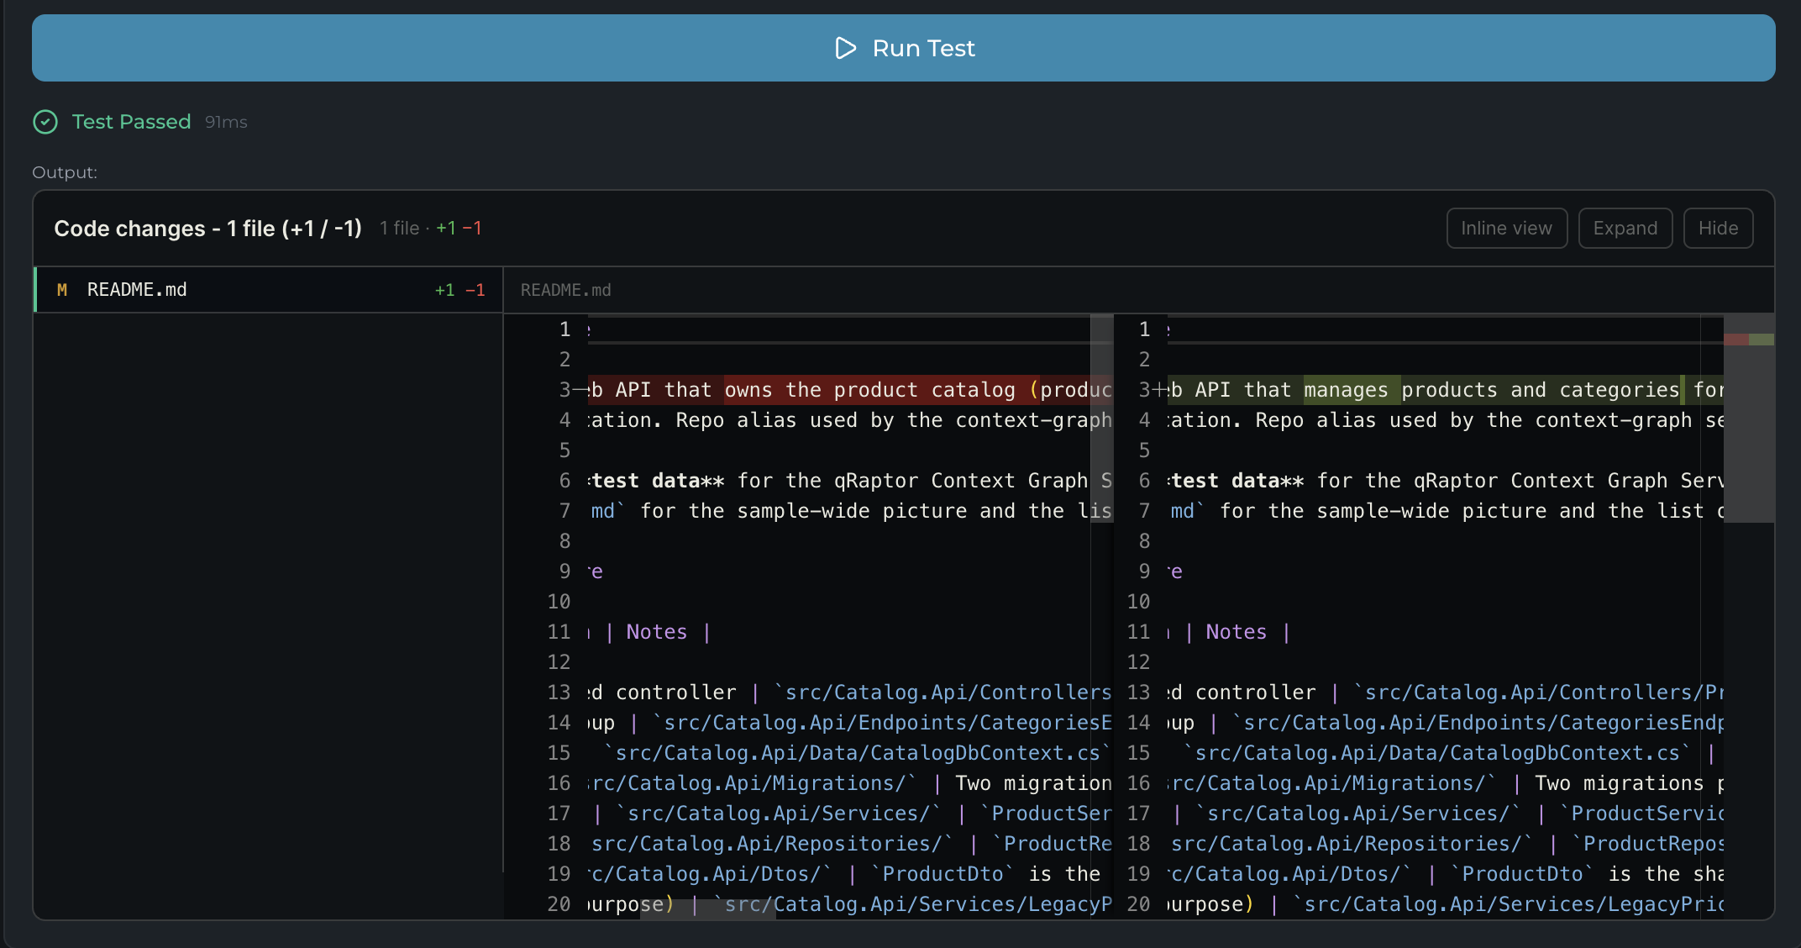
Task: Click the Code changes - 1 file heading
Action: [207, 228]
